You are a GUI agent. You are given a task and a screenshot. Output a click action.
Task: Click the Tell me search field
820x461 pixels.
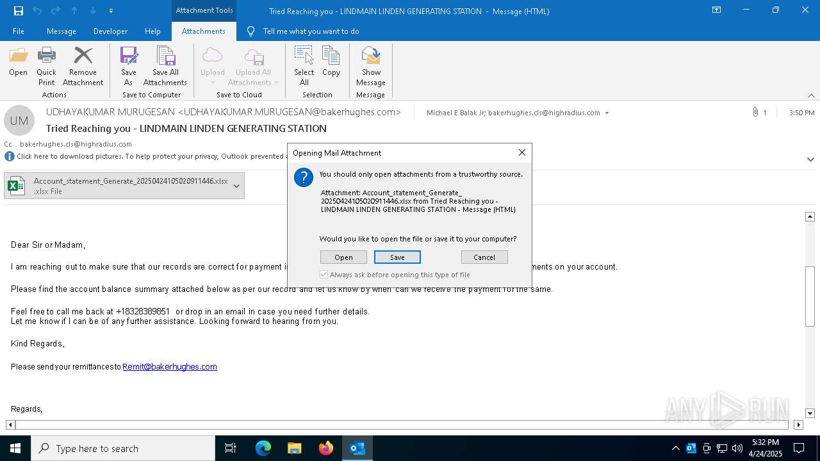tap(311, 31)
